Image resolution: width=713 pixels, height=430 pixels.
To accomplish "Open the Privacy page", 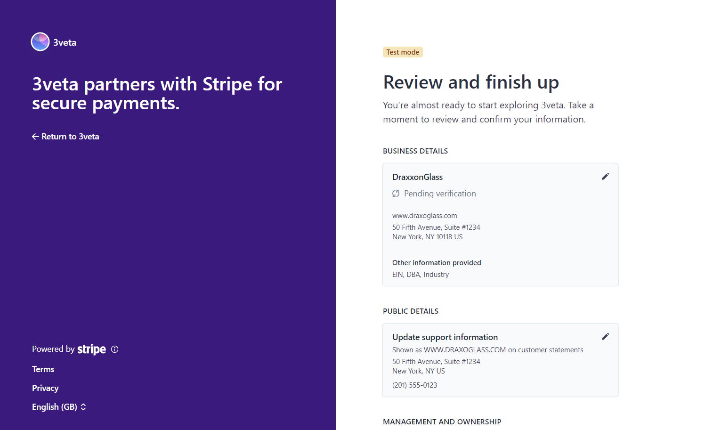I will click(x=45, y=388).
